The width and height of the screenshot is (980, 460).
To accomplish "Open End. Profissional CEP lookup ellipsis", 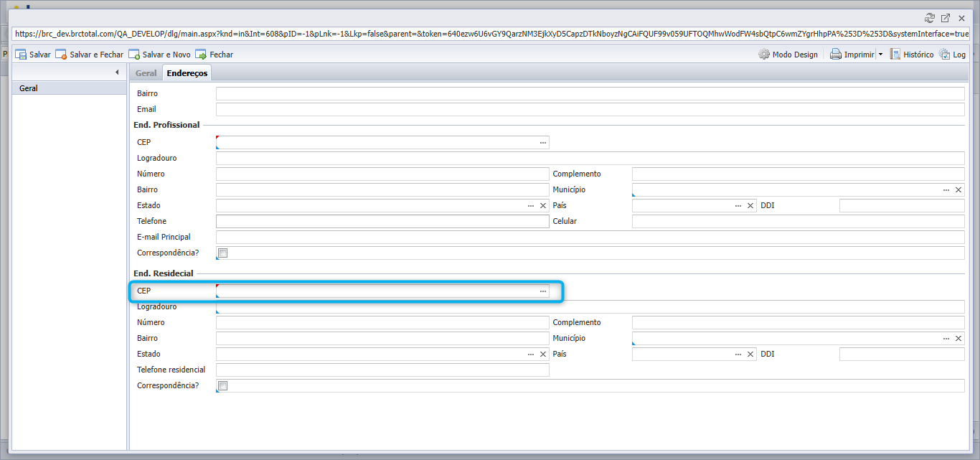I will (543, 142).
